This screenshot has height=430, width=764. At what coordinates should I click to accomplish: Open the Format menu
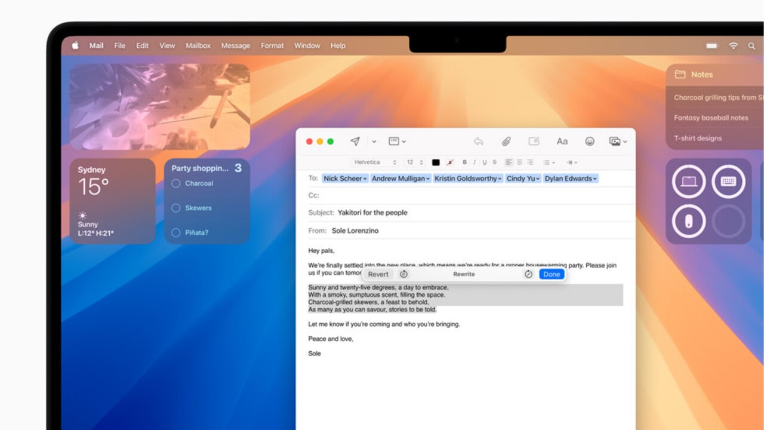coord(272,45)
